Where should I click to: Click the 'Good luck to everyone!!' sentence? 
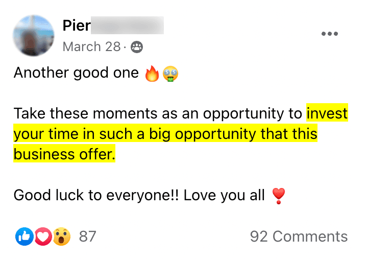point(96,195)
